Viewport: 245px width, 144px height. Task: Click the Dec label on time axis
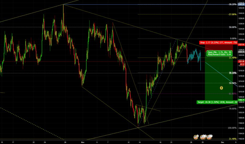point(222,142)
